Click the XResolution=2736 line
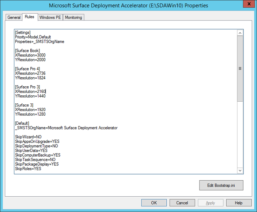Screen dimensions: 257x212 (x=30, y=73)
